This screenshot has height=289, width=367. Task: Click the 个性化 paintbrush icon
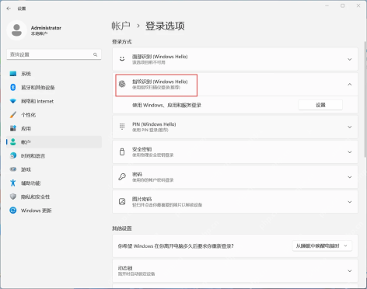click(x=13, y=115)
